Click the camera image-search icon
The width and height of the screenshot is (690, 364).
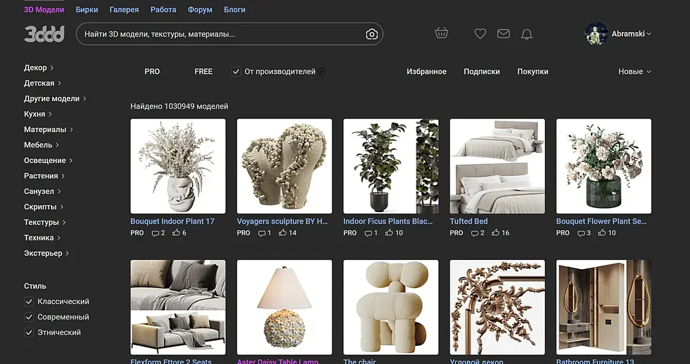coord(372,34)
